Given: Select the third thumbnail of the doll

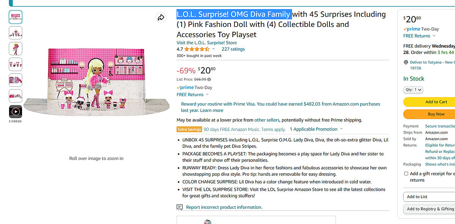Looking at the screenshot, I should click(x=16, y=48).
